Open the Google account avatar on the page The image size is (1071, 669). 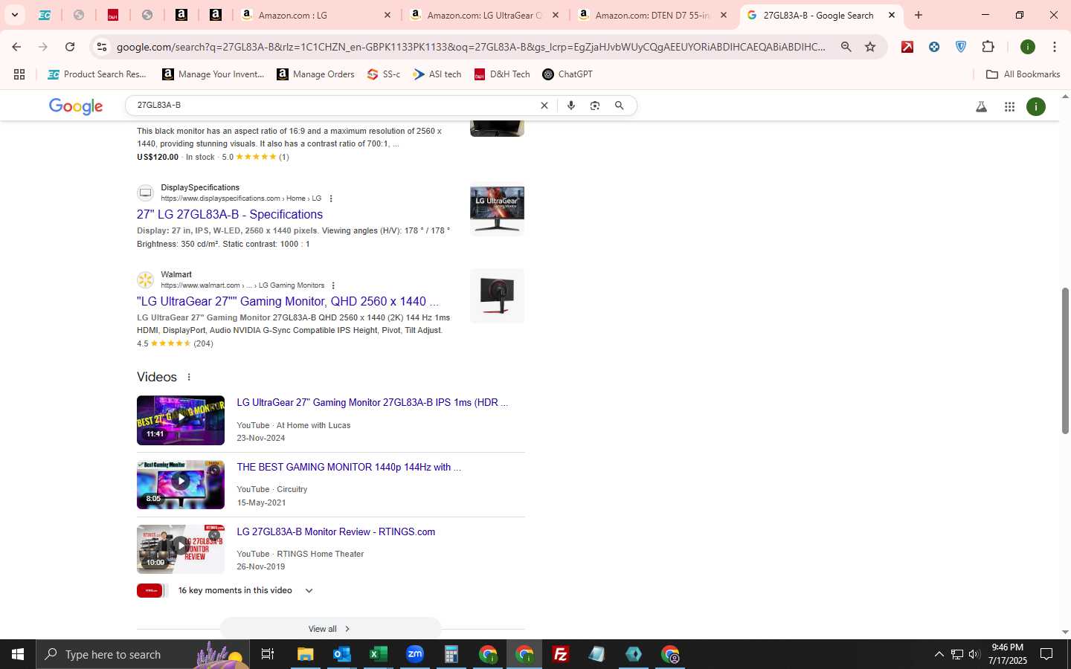[1036, 106]
